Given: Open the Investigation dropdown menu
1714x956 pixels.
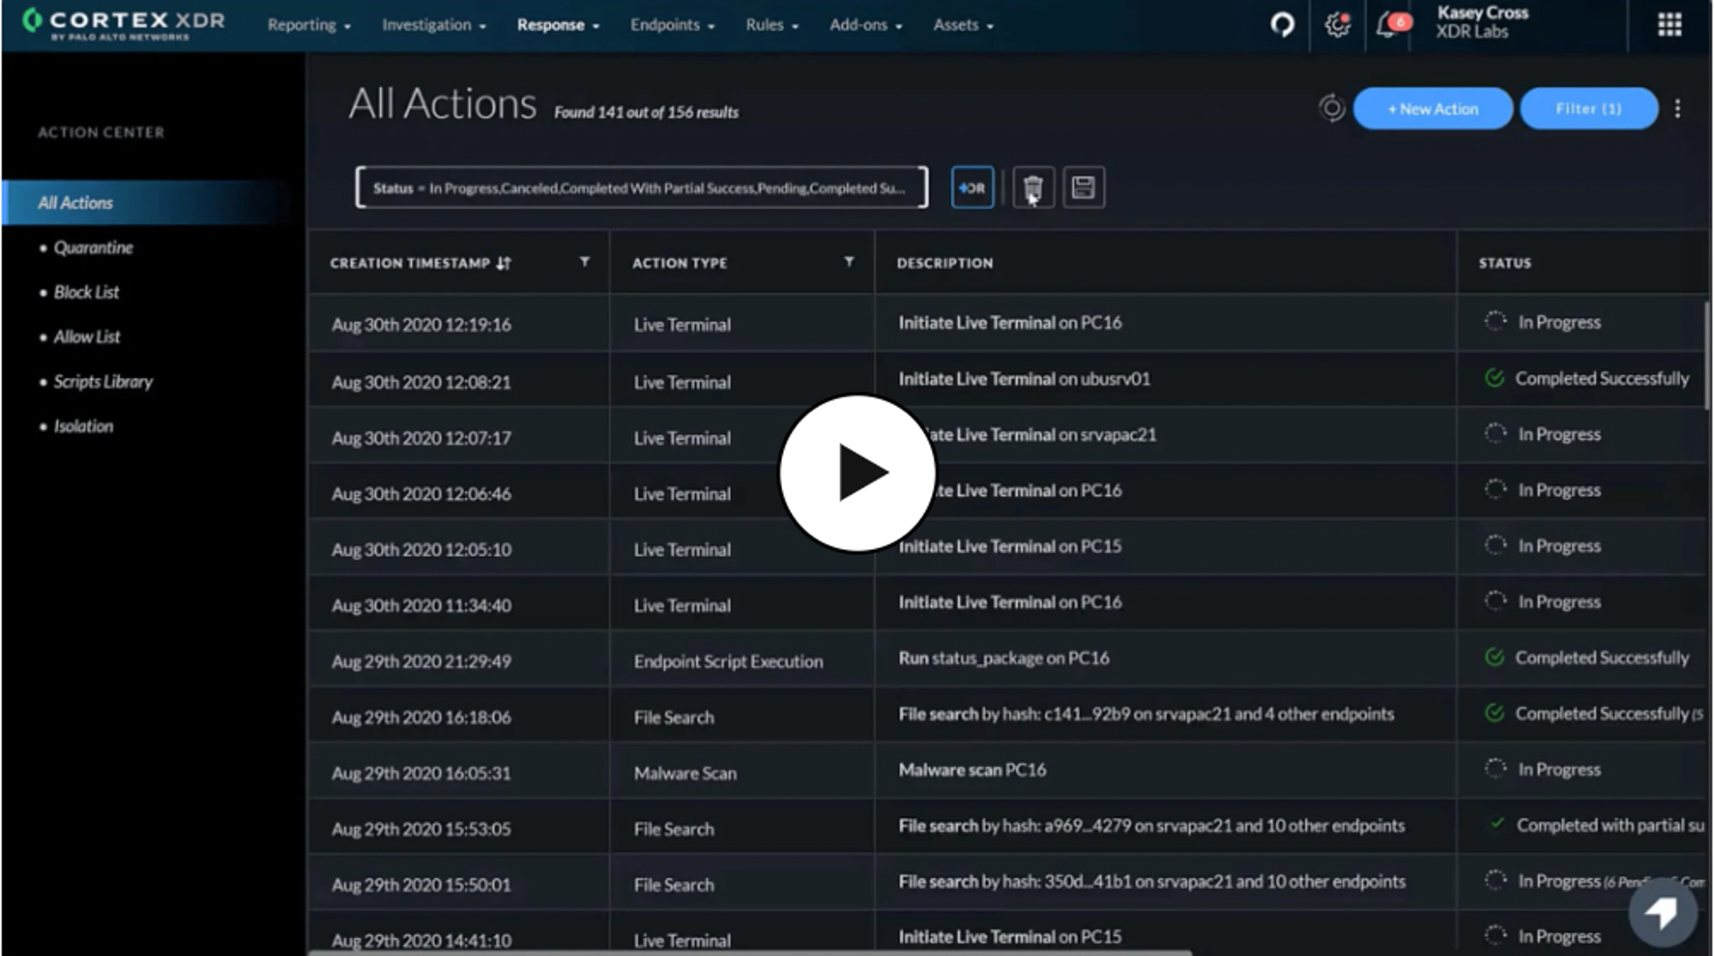Looking at the screenshot, I should pos(434,25).
